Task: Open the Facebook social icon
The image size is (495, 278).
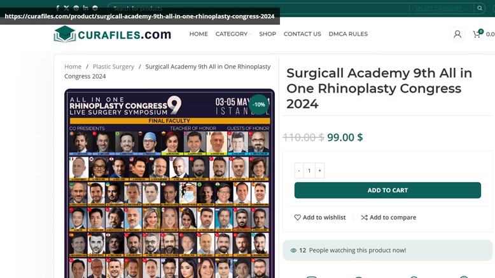Action: [57, 8]
